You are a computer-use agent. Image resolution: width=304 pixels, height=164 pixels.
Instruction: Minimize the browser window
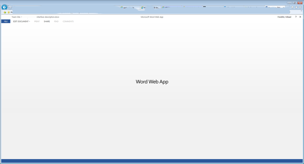click(x=290, y=3)
